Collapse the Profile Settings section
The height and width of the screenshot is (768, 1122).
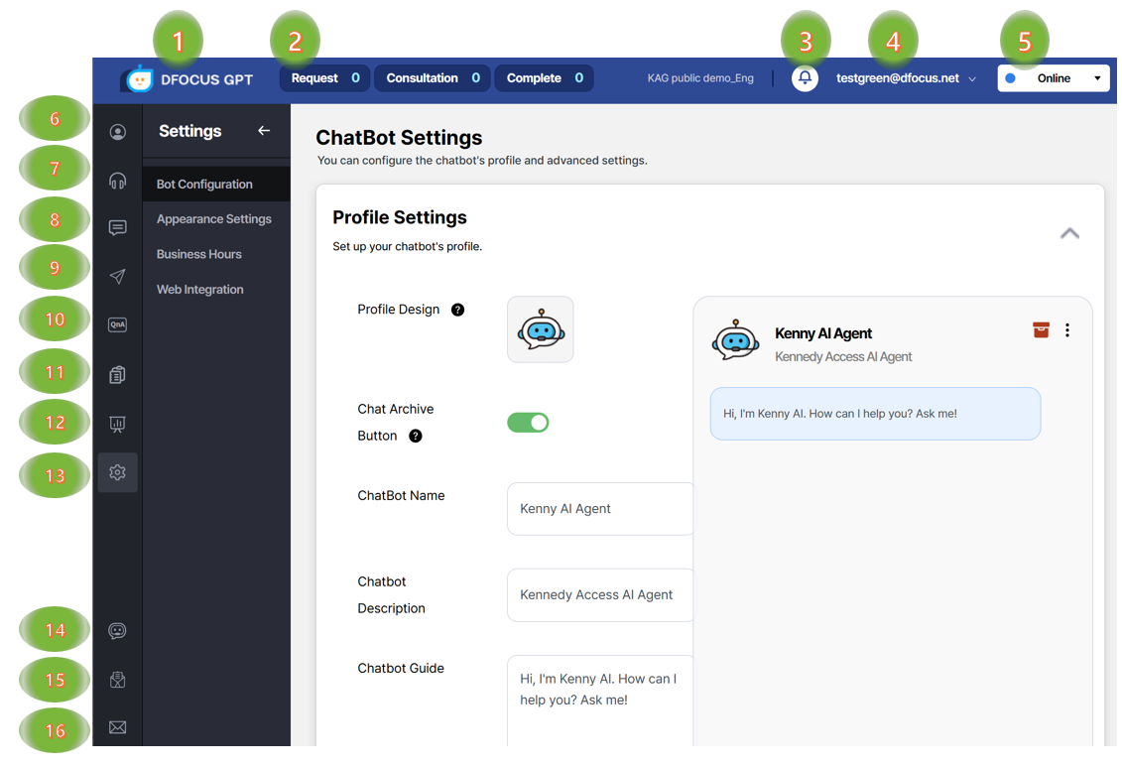point(1069,233)
